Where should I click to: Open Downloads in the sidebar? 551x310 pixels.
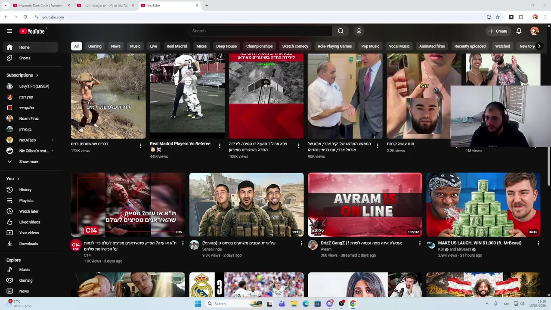pos(31,244)
